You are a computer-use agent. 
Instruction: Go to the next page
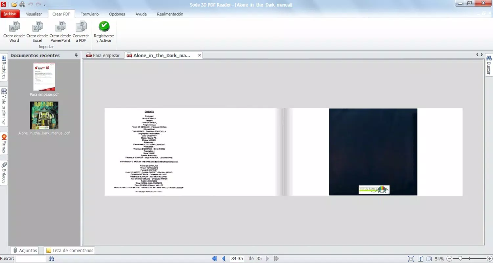tap(267, 259)
